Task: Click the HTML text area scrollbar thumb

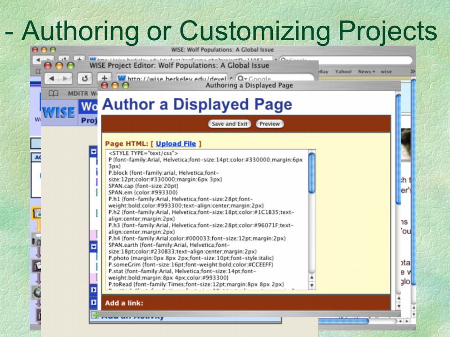Action: 312,173
